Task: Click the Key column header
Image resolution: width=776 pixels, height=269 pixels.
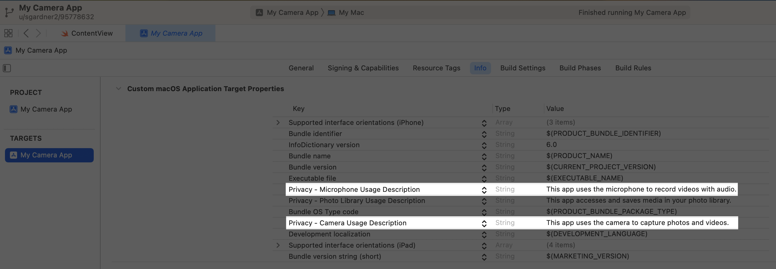Action: point(299,108)
